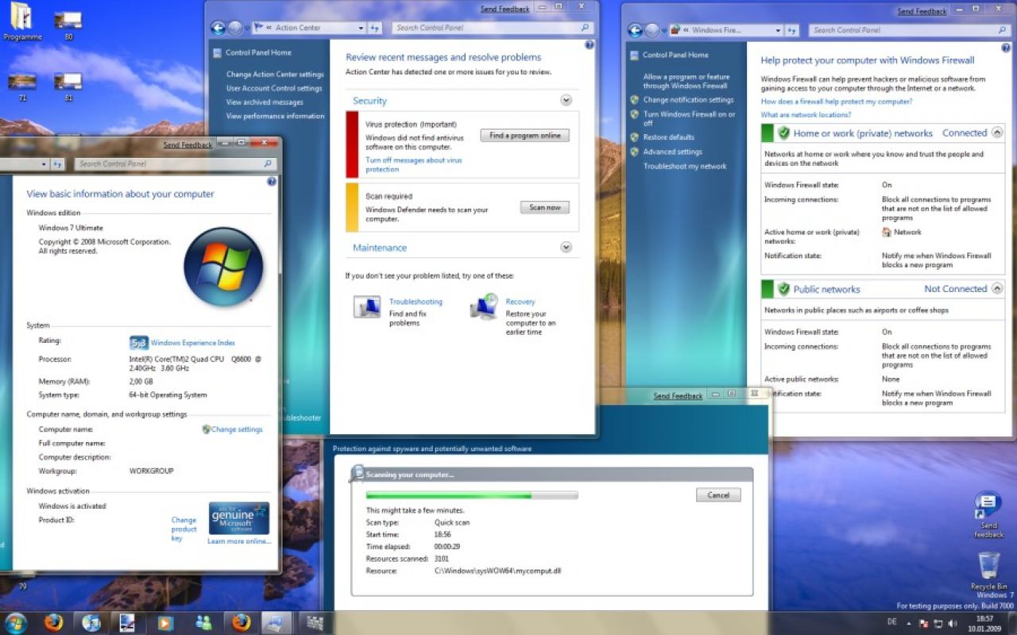Go back in the Action Center window
Viewport: 1017px width, 635px height.
click(218, 28)
